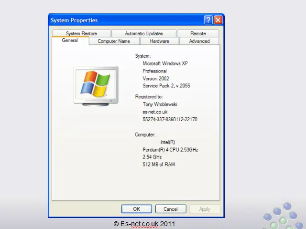The image size is (306, 229).
Task: Click the "System:" heading label
Action: (x=143, y=56)
